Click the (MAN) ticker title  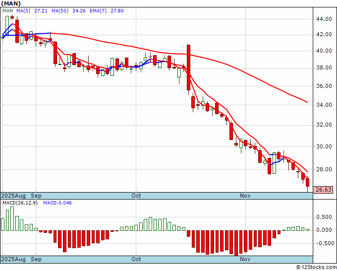coord(11,3)
